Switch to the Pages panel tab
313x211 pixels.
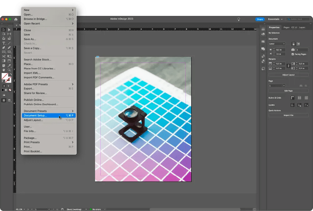[x=286, y=27]
